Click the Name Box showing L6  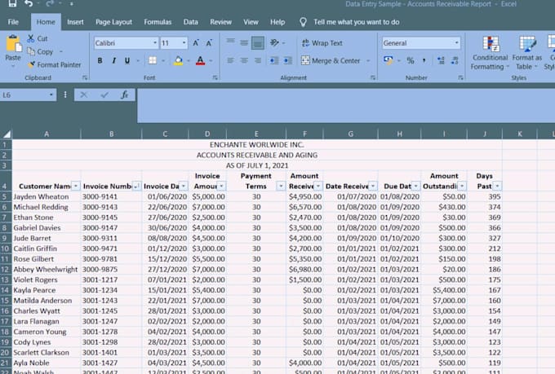click(24, 95)
